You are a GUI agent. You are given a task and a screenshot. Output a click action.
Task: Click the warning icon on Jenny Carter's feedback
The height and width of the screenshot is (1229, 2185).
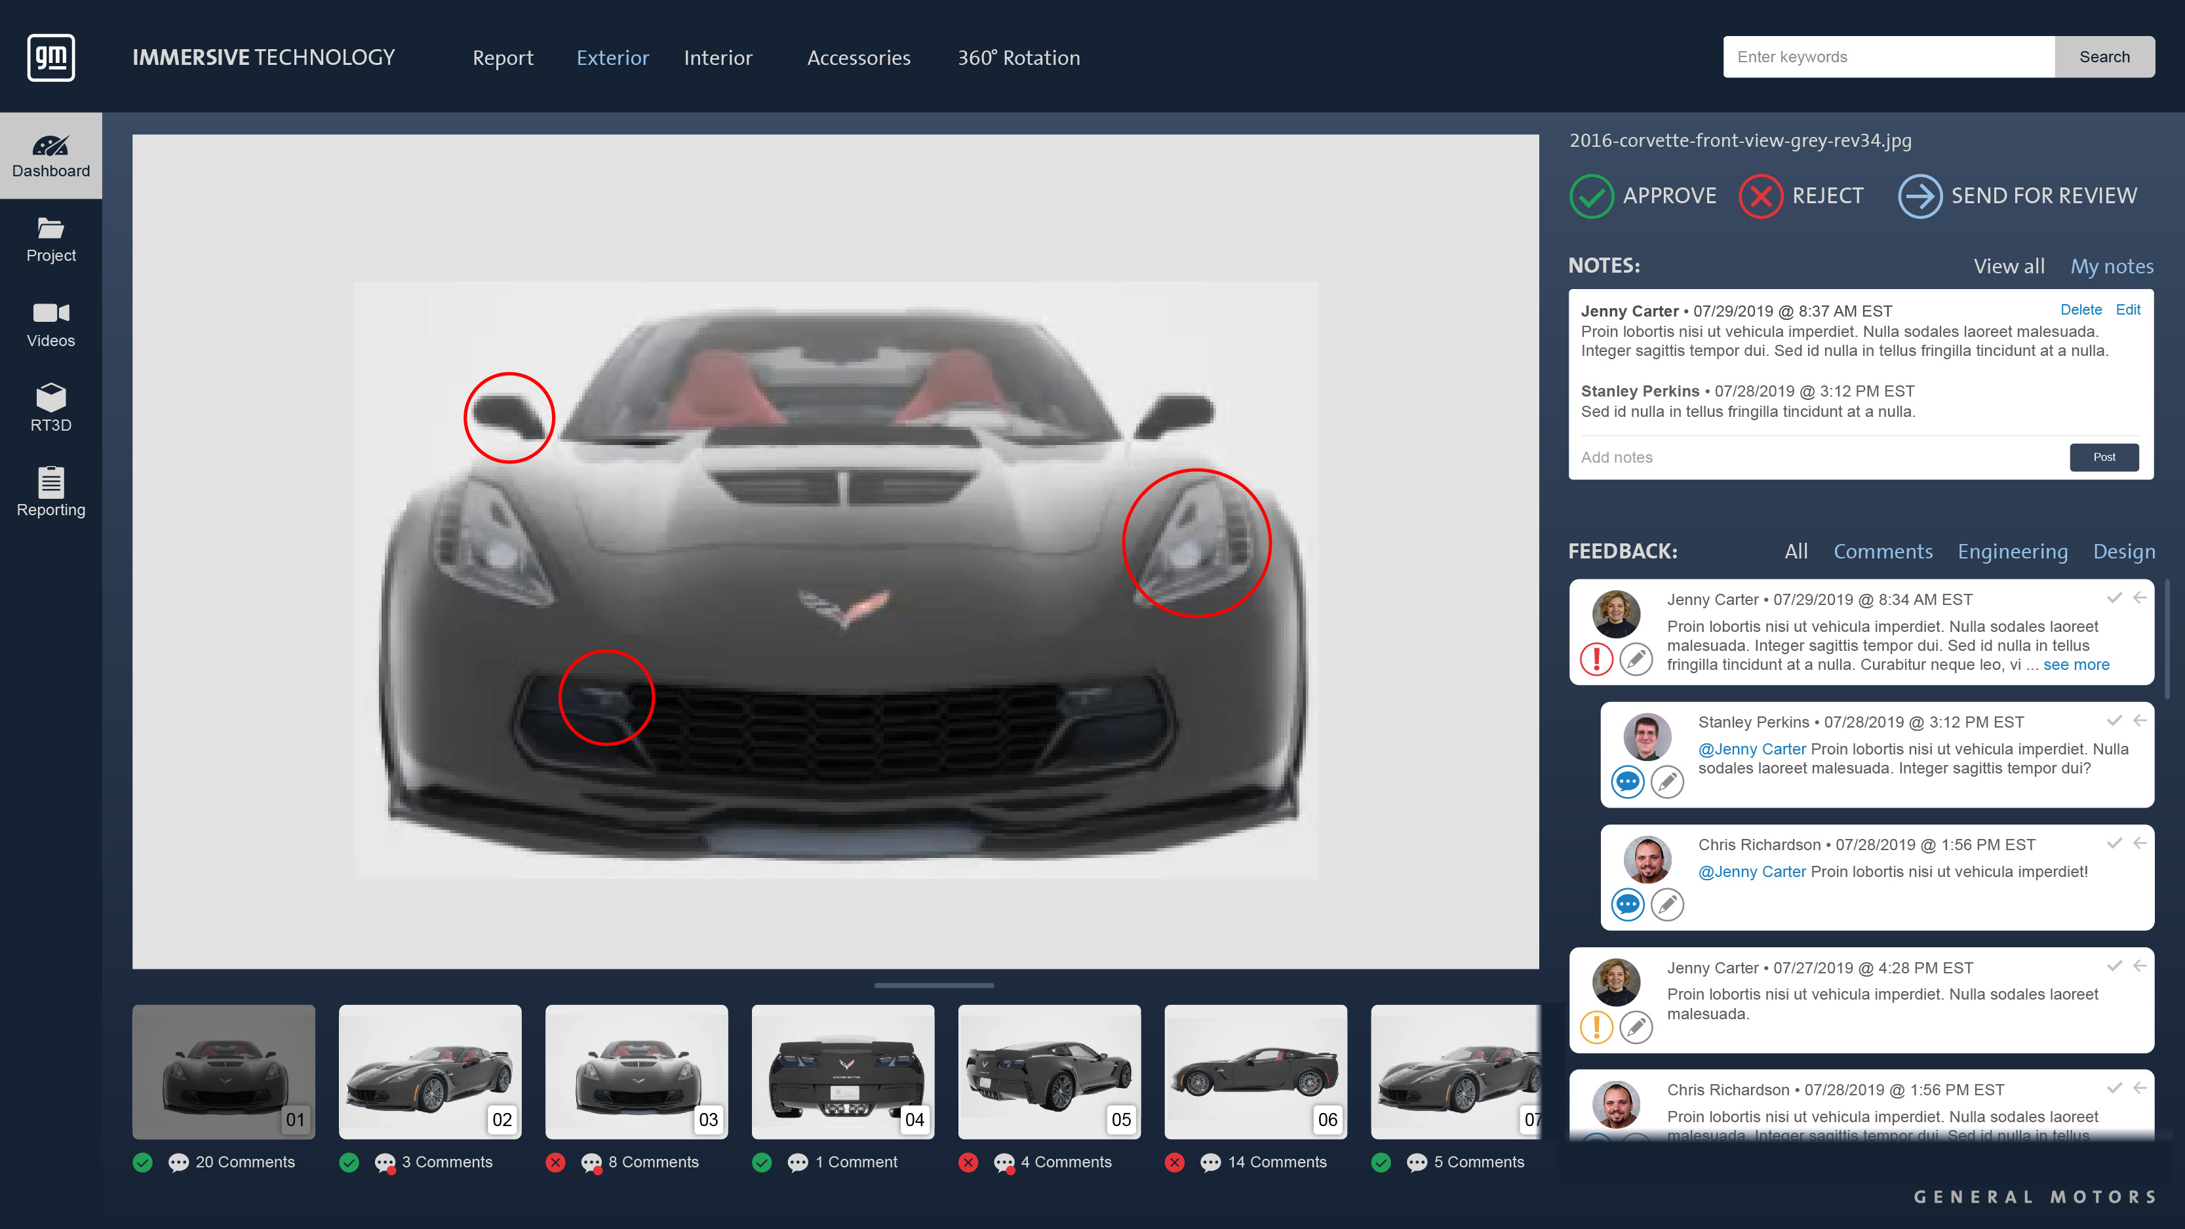point(1596,658)
